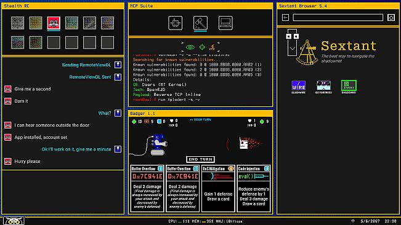
Task: Click the message "Sending RemoteViewDL"
Action: pyautogui.click(x=86, y=65)
